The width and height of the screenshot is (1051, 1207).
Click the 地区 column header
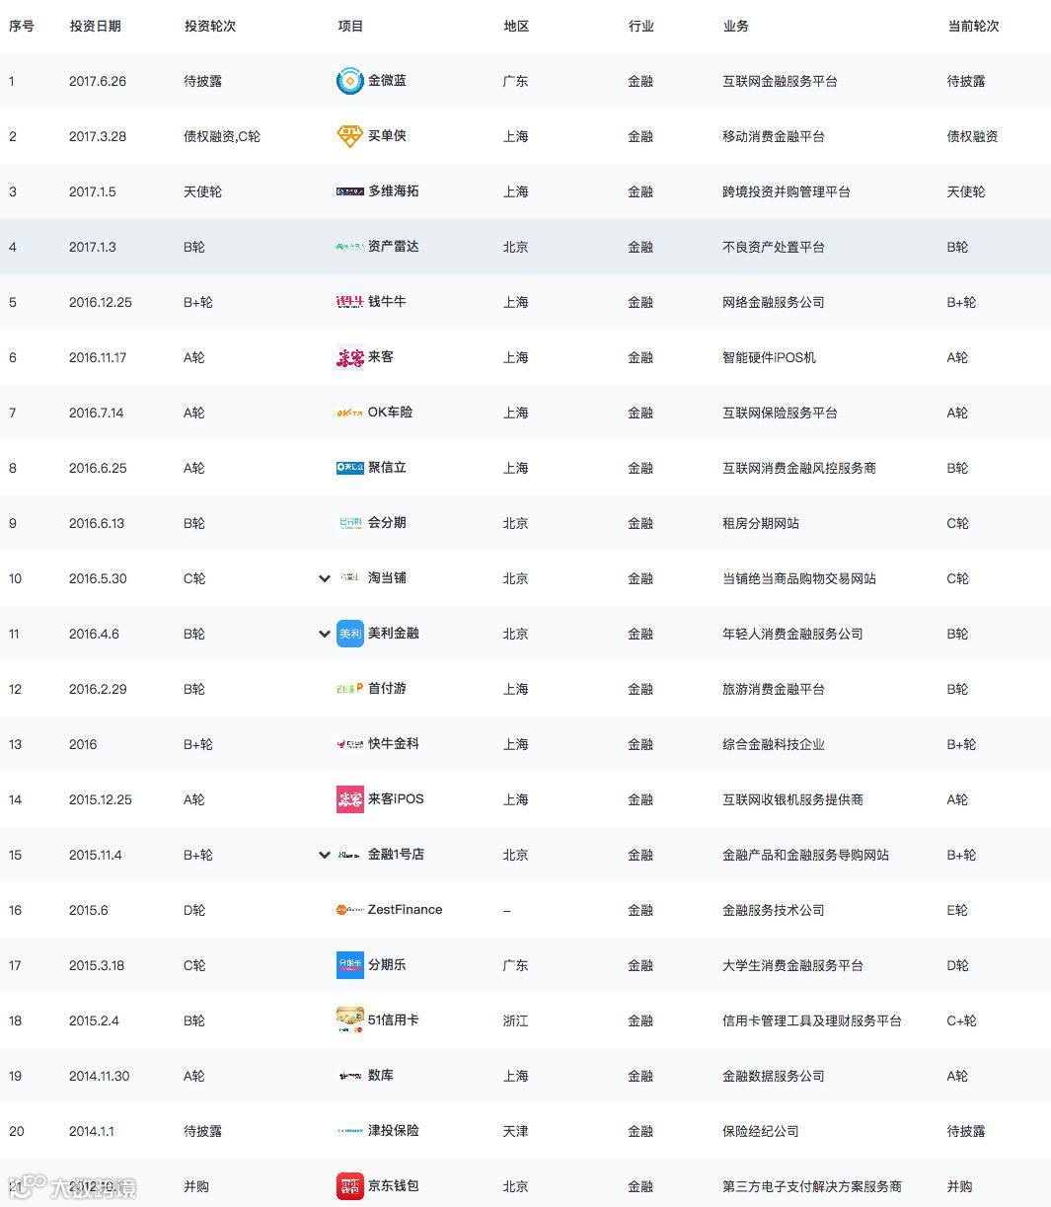(x=516, y=26)
